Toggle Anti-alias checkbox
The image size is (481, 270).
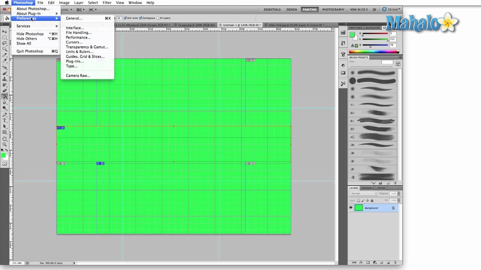coord(125,18)
